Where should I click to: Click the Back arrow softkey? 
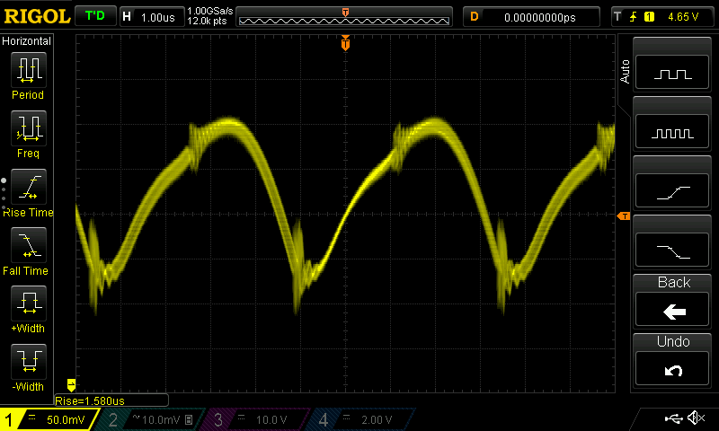(672, 301)
